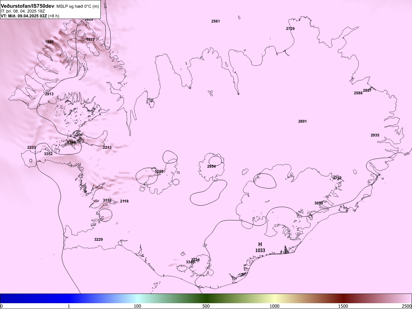
Task: Click the colorbar tick label 1500
Action: click(343, 306)
